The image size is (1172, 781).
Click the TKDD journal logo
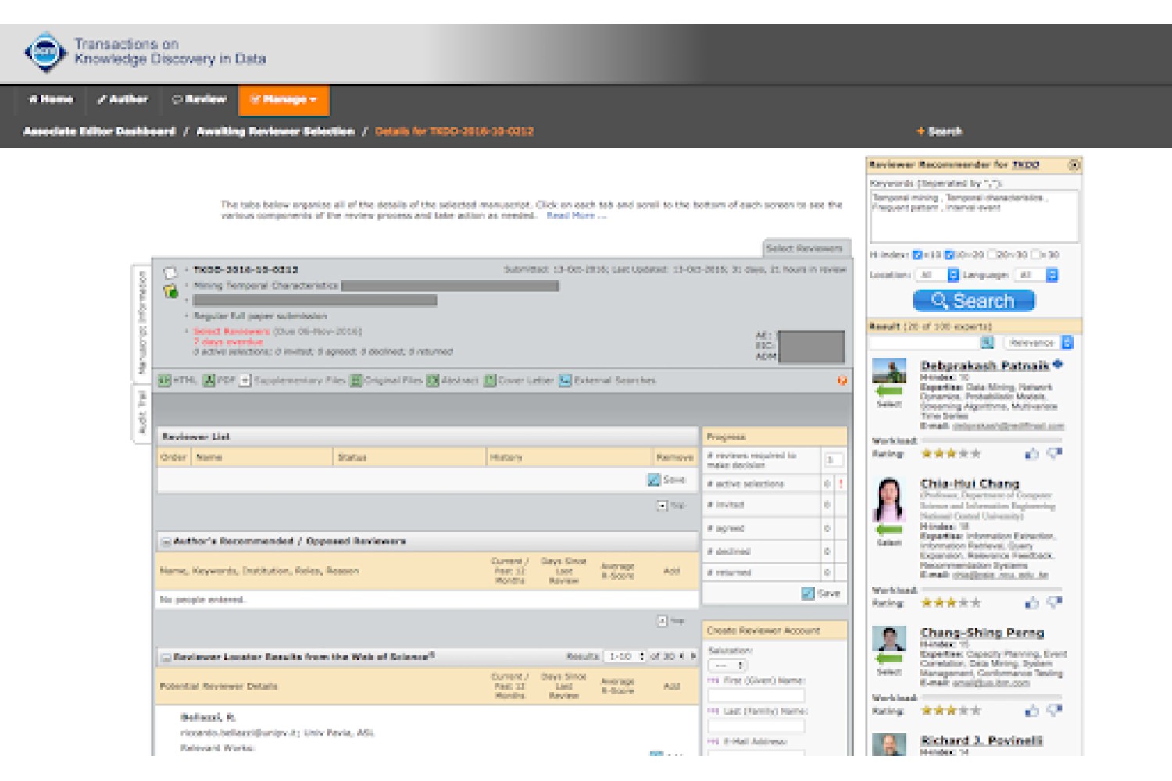tap(45, 52)
